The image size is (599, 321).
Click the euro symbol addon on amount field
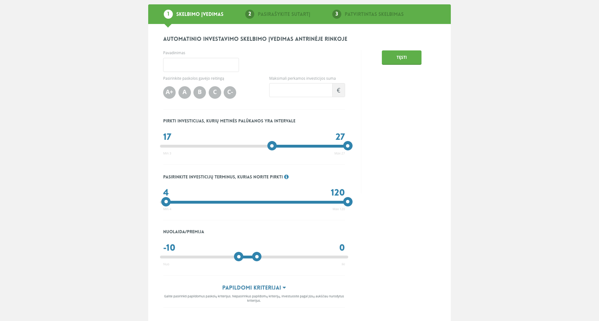338,90
